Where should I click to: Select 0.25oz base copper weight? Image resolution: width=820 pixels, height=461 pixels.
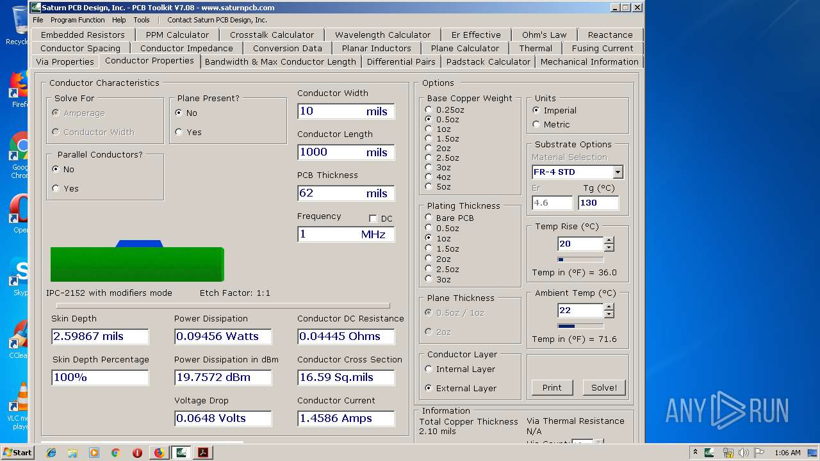(445, 109)
